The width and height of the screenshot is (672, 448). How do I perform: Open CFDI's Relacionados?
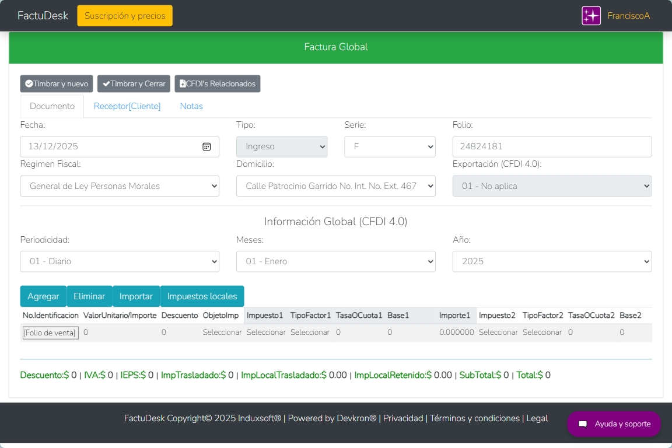tap(217, 83)
